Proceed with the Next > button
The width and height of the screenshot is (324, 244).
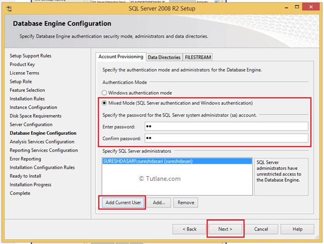(x=225, y=229)
